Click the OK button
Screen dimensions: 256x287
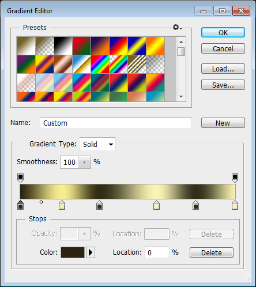point(223,32)
